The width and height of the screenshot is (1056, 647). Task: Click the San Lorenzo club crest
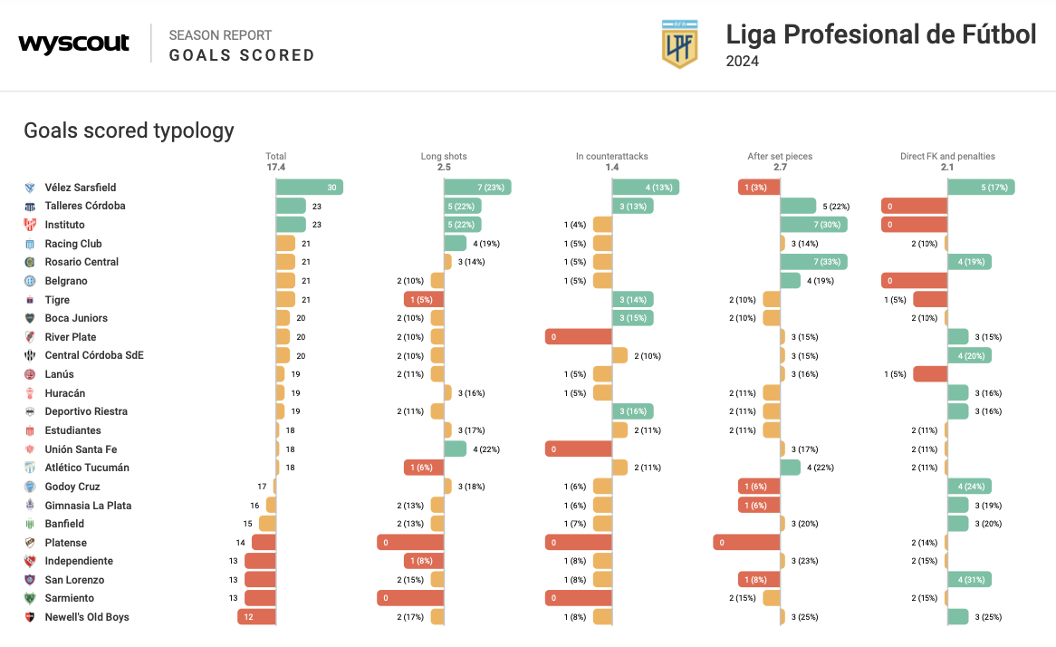(x=30, y=580)
